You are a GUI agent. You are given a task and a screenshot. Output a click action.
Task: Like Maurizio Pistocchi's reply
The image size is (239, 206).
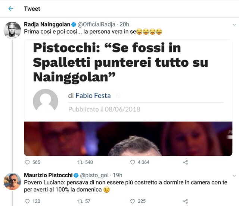coord(133,201)
